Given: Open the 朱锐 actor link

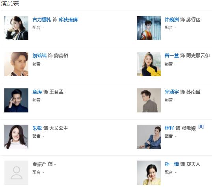Looking at the screenshot, I should [37, 128].
